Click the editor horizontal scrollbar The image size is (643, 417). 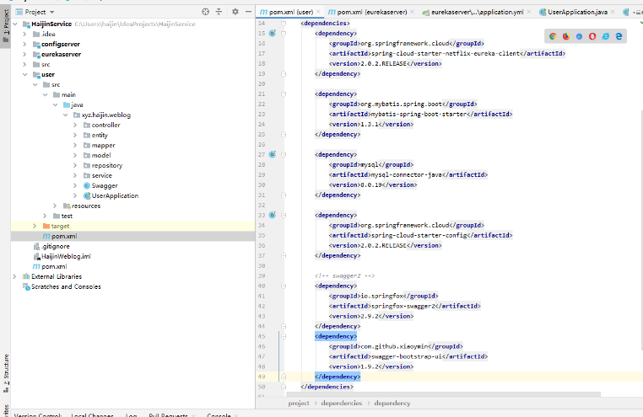[443, 394]
